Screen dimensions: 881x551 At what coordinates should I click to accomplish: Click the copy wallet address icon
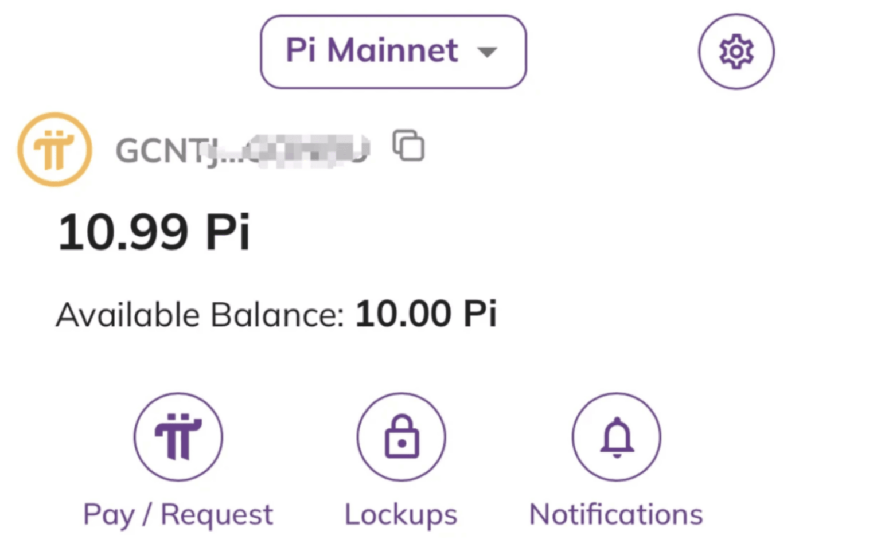[408, 146]
